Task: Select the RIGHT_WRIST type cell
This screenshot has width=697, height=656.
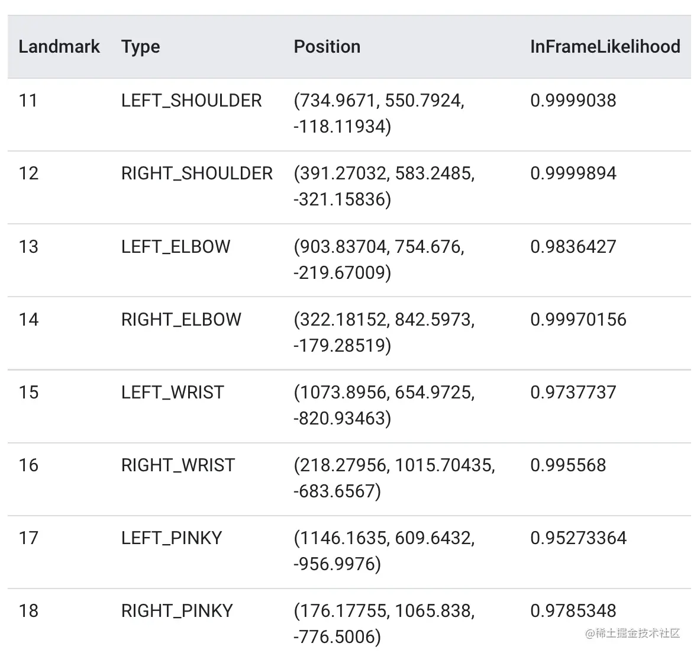Action: tap(178, 465)
